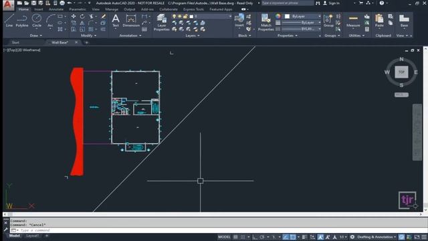Click the Move tool in Modify panel

click(74, 16)
